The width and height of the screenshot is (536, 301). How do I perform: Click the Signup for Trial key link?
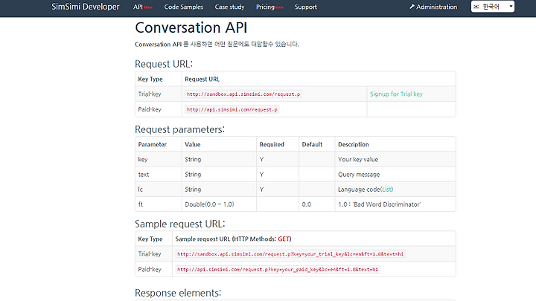(x=396, y=94)
